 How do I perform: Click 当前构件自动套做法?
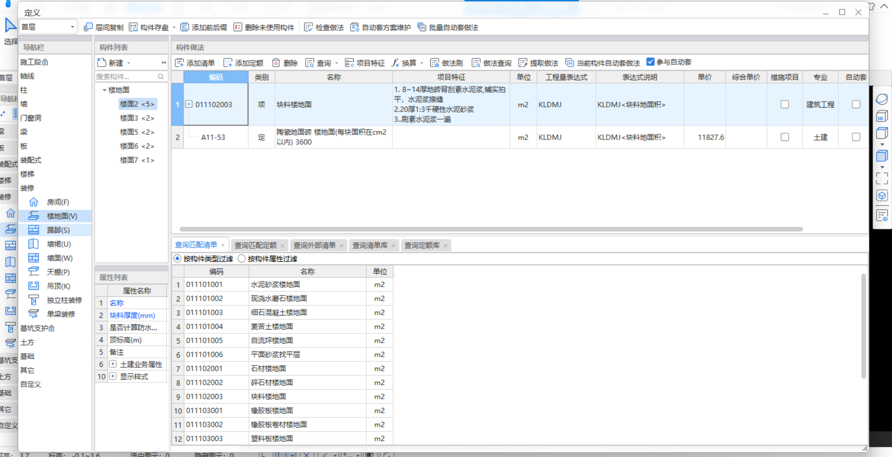click(x=603, y=63)
